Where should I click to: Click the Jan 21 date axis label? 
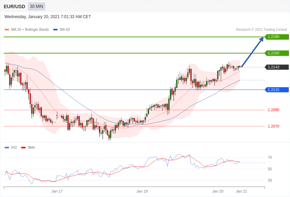point(241,191)
